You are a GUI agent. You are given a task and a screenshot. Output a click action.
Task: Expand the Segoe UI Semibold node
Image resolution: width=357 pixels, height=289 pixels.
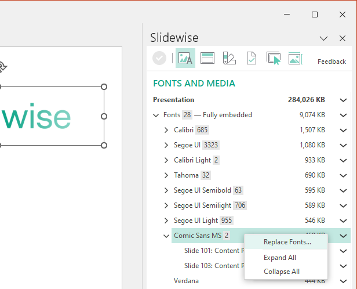point(166,190)
